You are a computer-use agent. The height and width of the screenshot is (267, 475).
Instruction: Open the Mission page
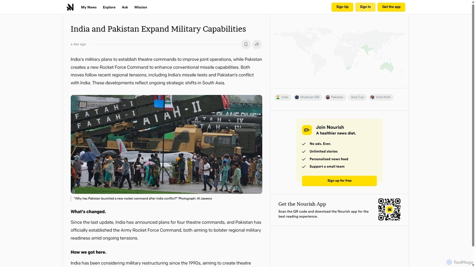[141, 7]
